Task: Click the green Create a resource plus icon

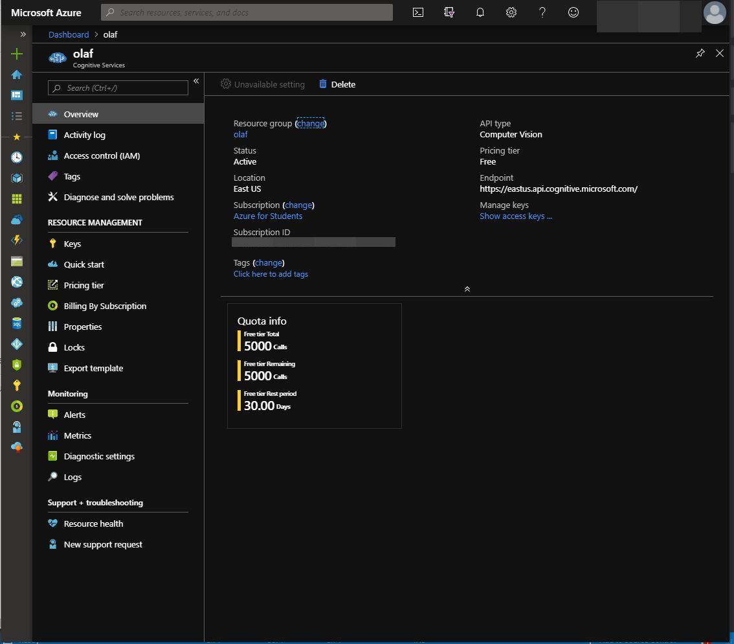Action: point(17,54)
